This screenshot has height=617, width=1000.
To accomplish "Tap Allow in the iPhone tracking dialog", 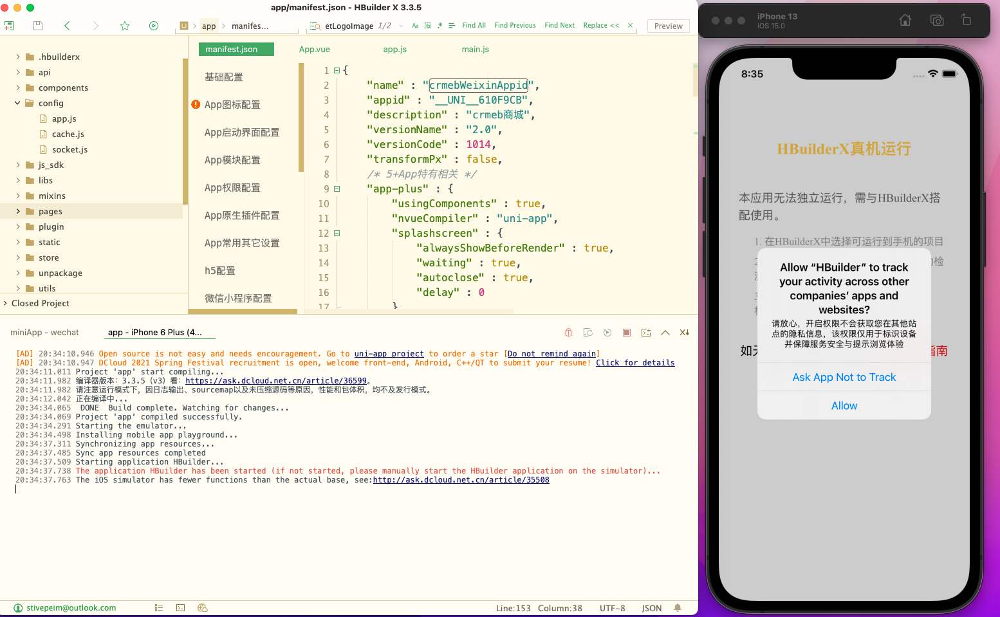I will click(844, 405).
